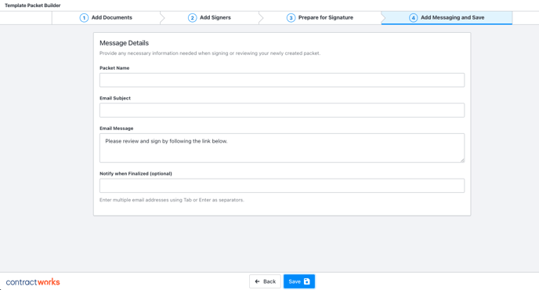Viewport: 539px width, 290px height.
Task: Click the Message Details heading
Action: (124, 43)
